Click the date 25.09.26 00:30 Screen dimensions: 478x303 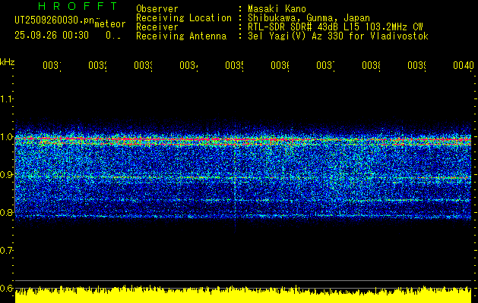(x=52, y=36)
